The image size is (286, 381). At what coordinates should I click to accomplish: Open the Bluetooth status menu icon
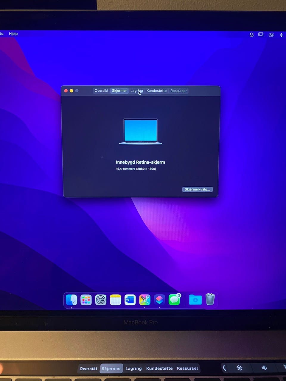281,35
